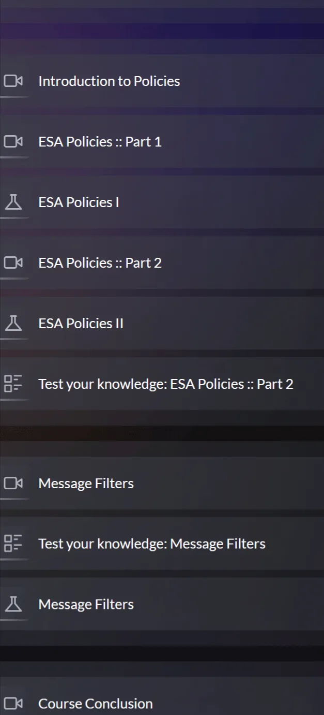
Task: Click video icon beside Message Filters lesson
Action: pos(13,484)
